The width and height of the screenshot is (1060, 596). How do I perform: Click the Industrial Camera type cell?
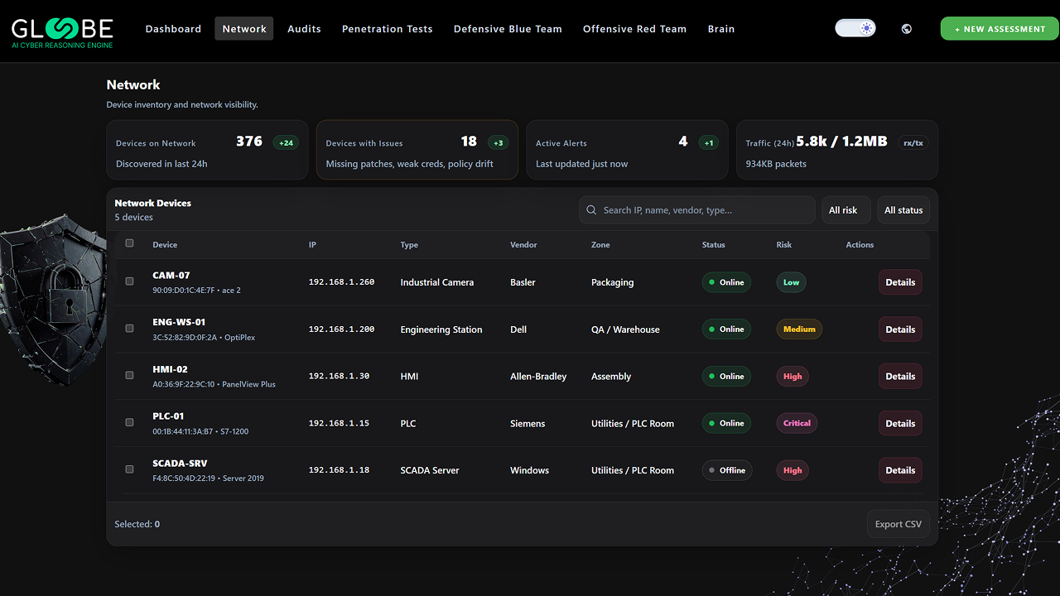pyautogui.click(x=436, y=282)
